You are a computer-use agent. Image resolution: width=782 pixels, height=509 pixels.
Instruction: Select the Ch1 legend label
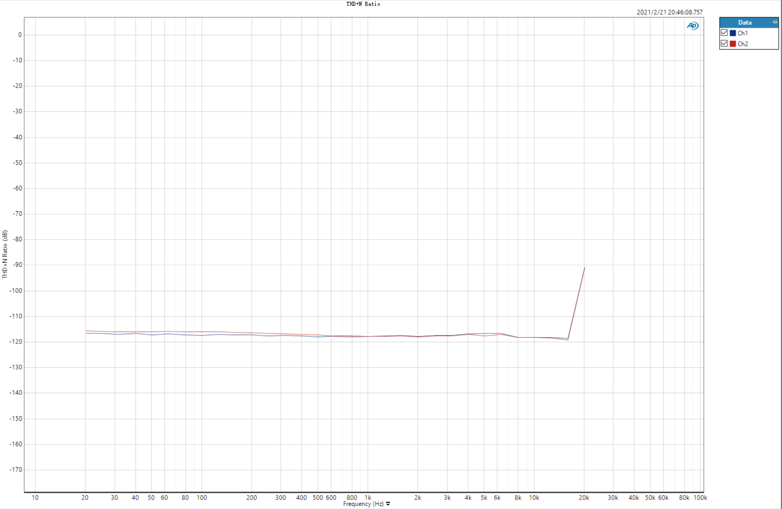(742, 33)
